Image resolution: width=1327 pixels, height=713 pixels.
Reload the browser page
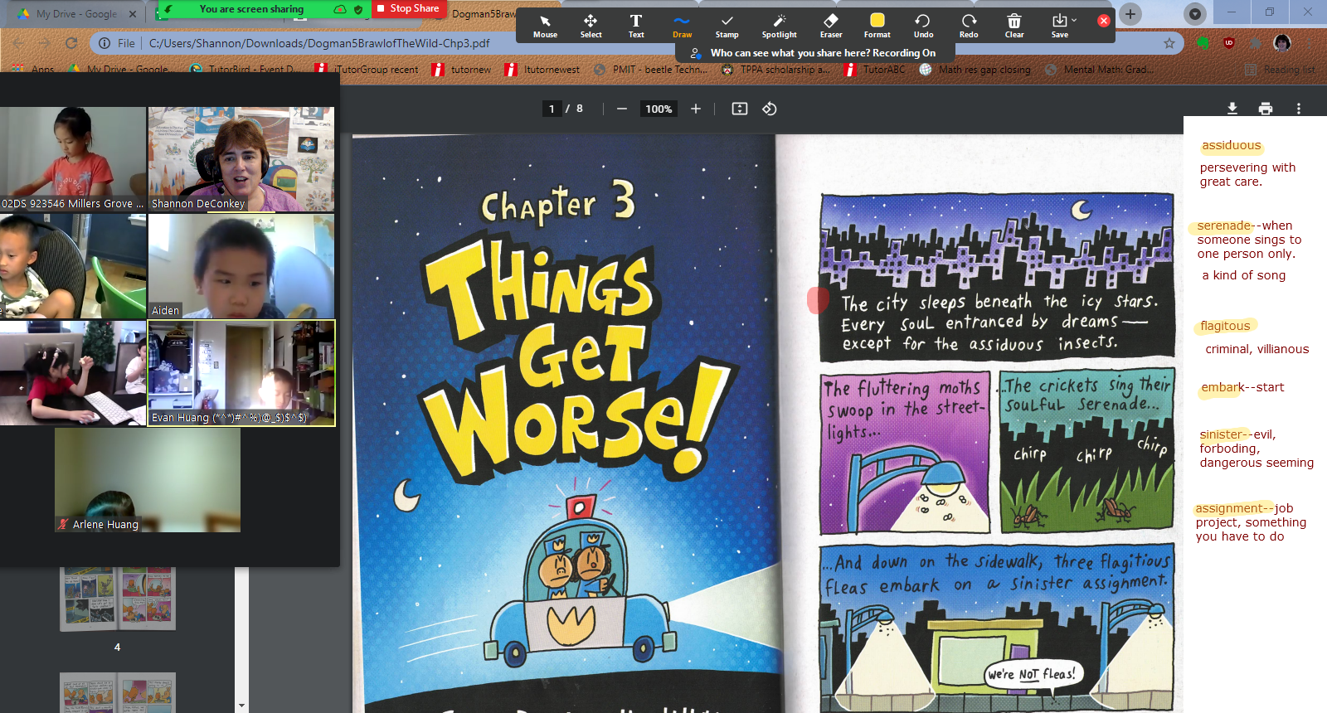tap(71, 43)
